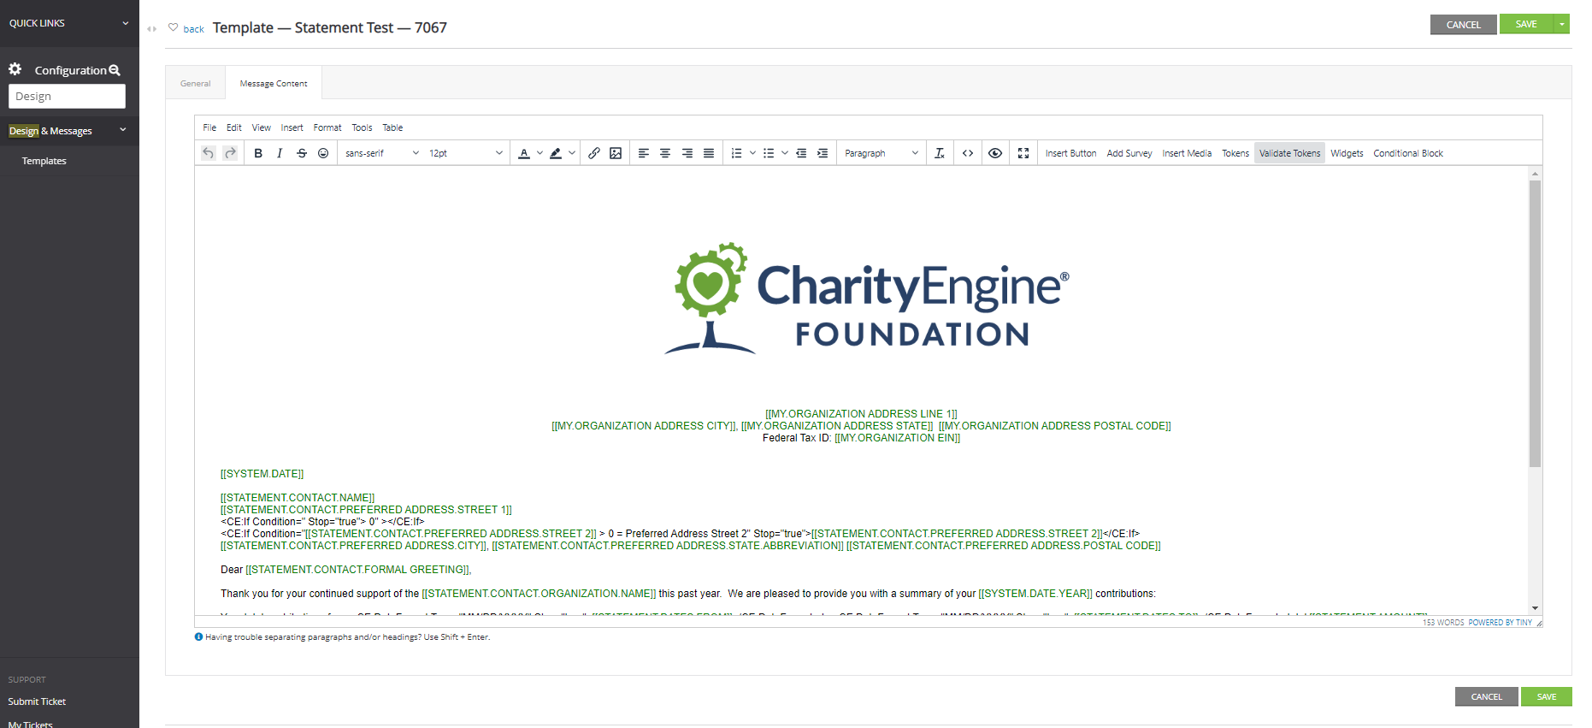Open the Submit Ticket link

(x=37, y=701)
